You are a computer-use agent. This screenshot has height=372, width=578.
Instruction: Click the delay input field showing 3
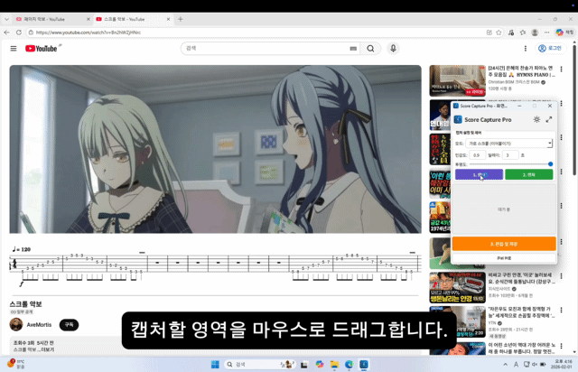coord(509,154)
